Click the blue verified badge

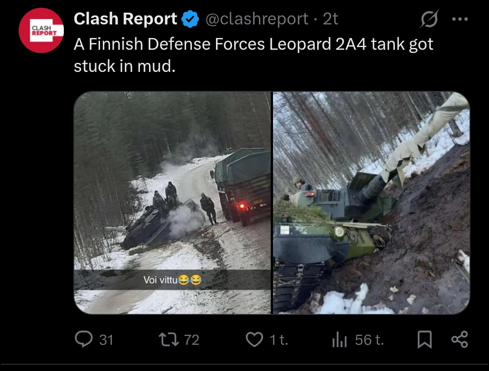pos(190,19)
